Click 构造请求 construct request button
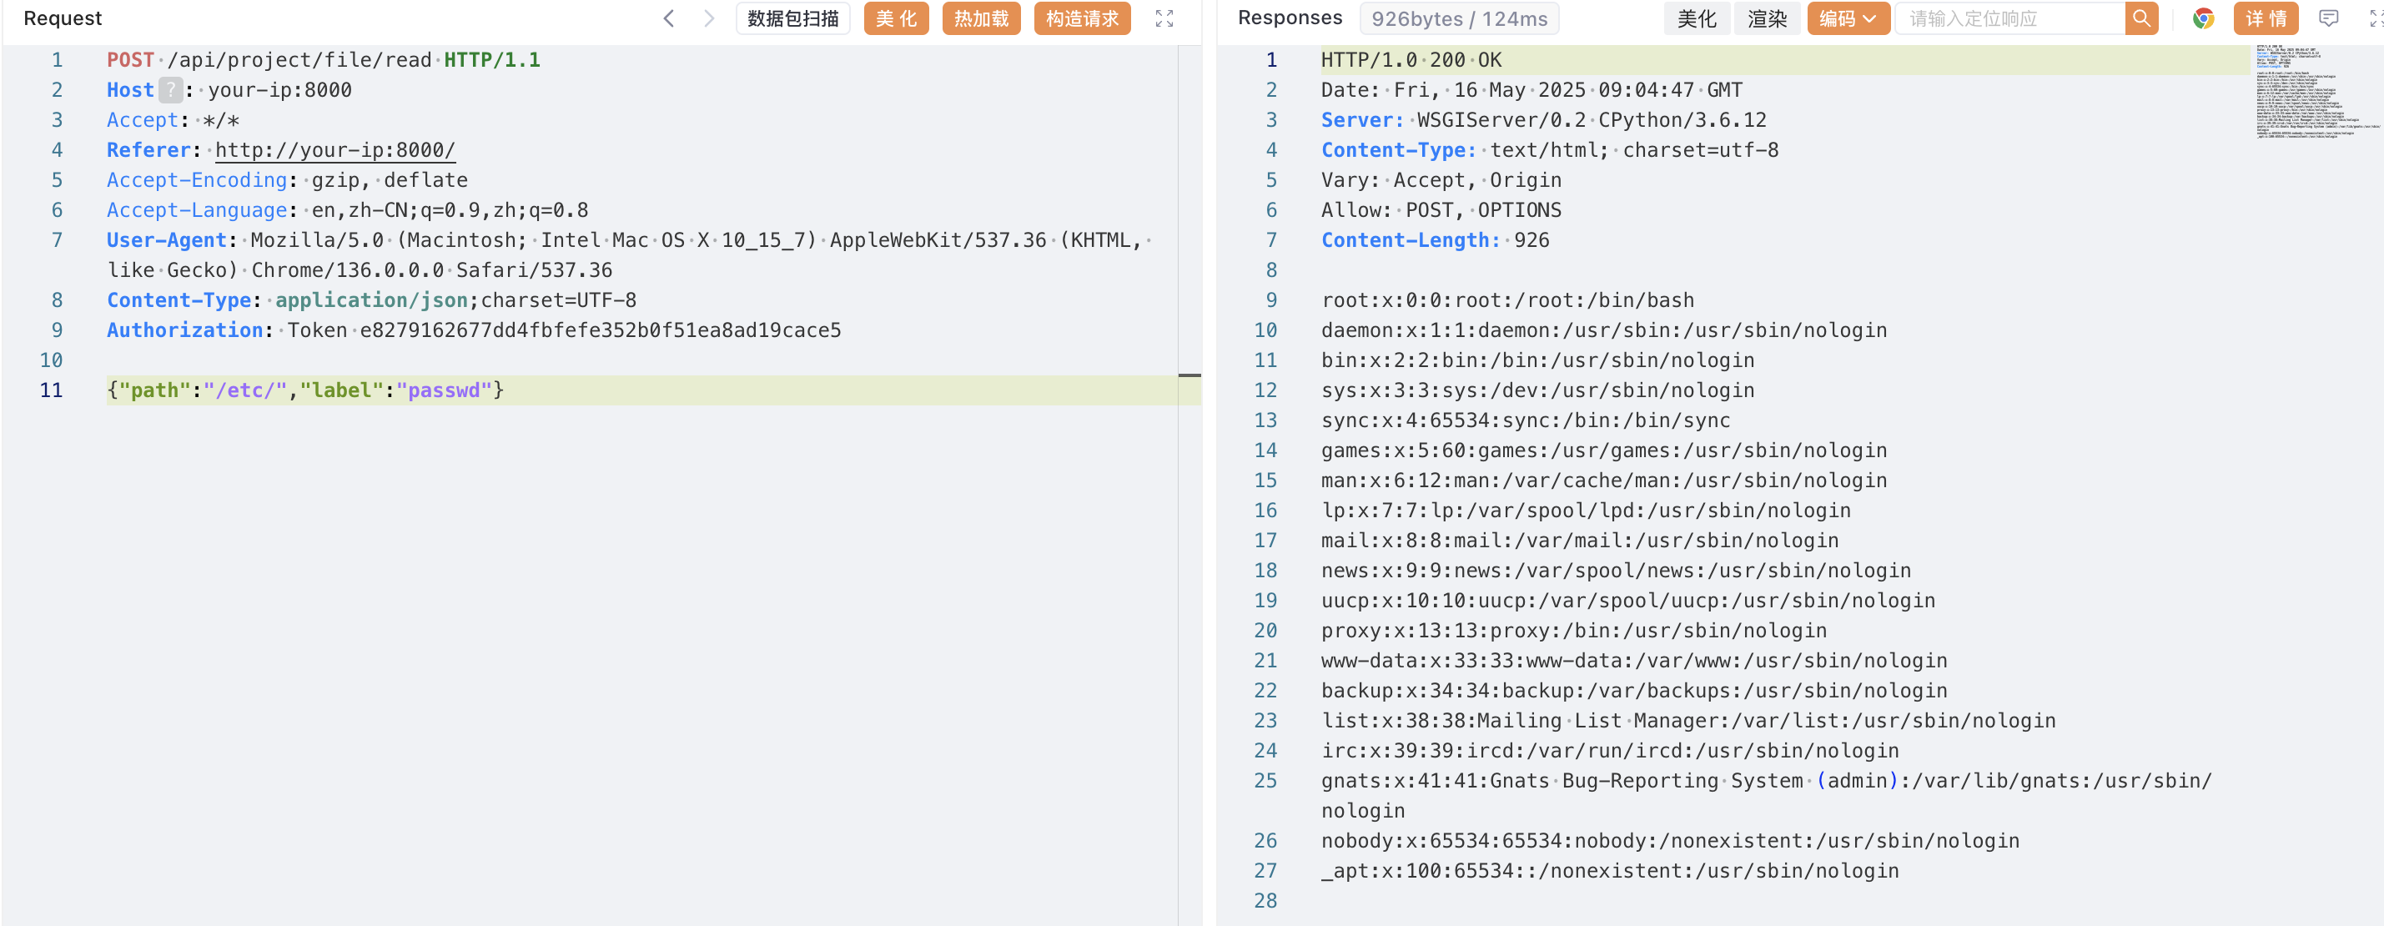This screenshot has width=2384, height=926. [x=1082, y=18]
